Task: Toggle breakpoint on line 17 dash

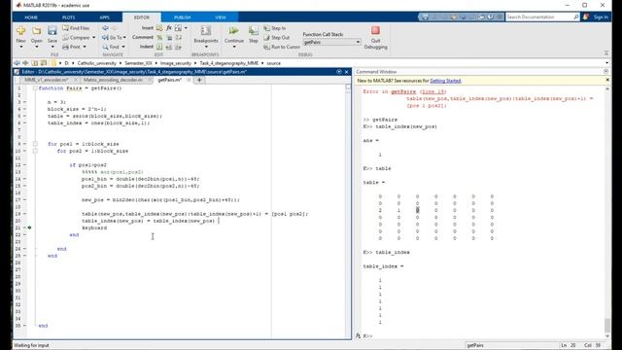Action: [24, 200]
